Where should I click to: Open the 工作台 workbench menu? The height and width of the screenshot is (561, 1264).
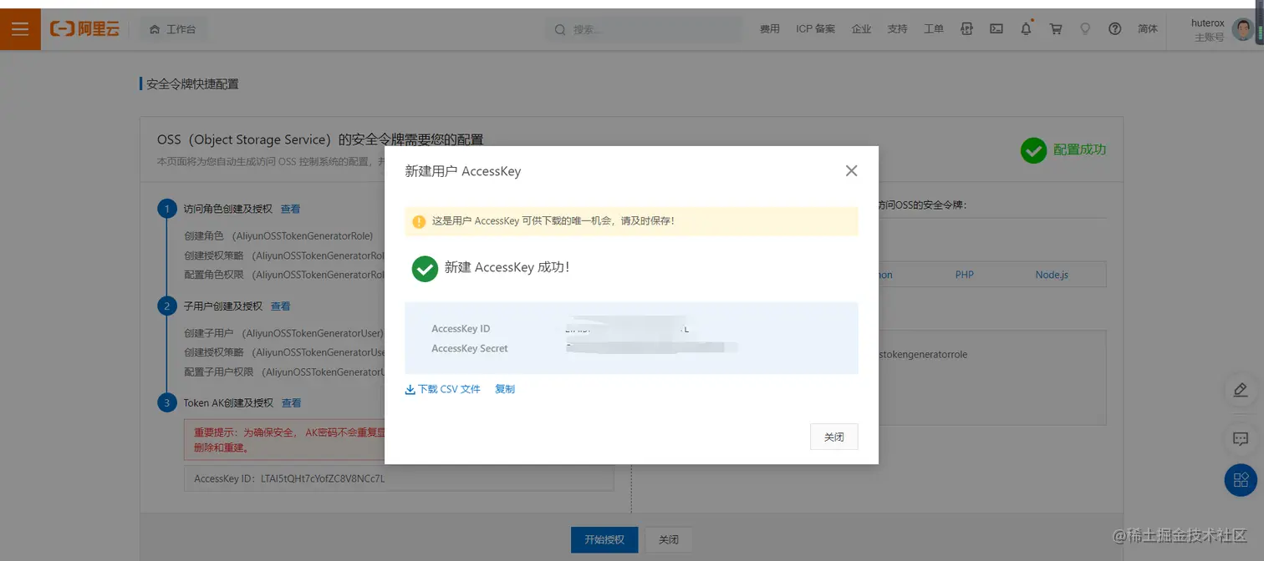tap(173, 28)
